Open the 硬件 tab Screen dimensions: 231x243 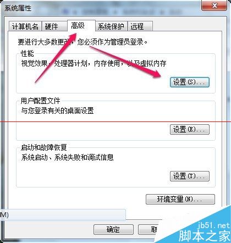click(x=54, y=26)
